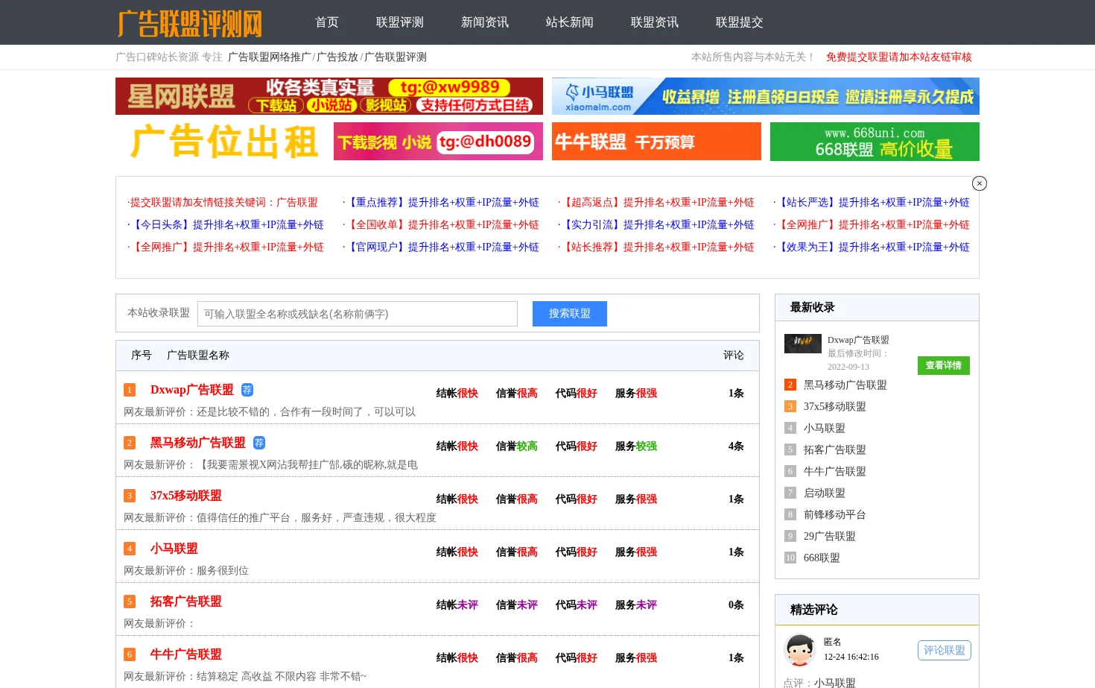Click the 【全国收单】 text ad link
The height and width of the screenshot is (688, 1095).
click(x=443, y=225)
